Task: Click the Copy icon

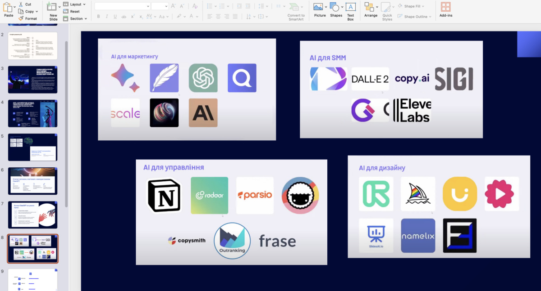Action: pos(21,11)
